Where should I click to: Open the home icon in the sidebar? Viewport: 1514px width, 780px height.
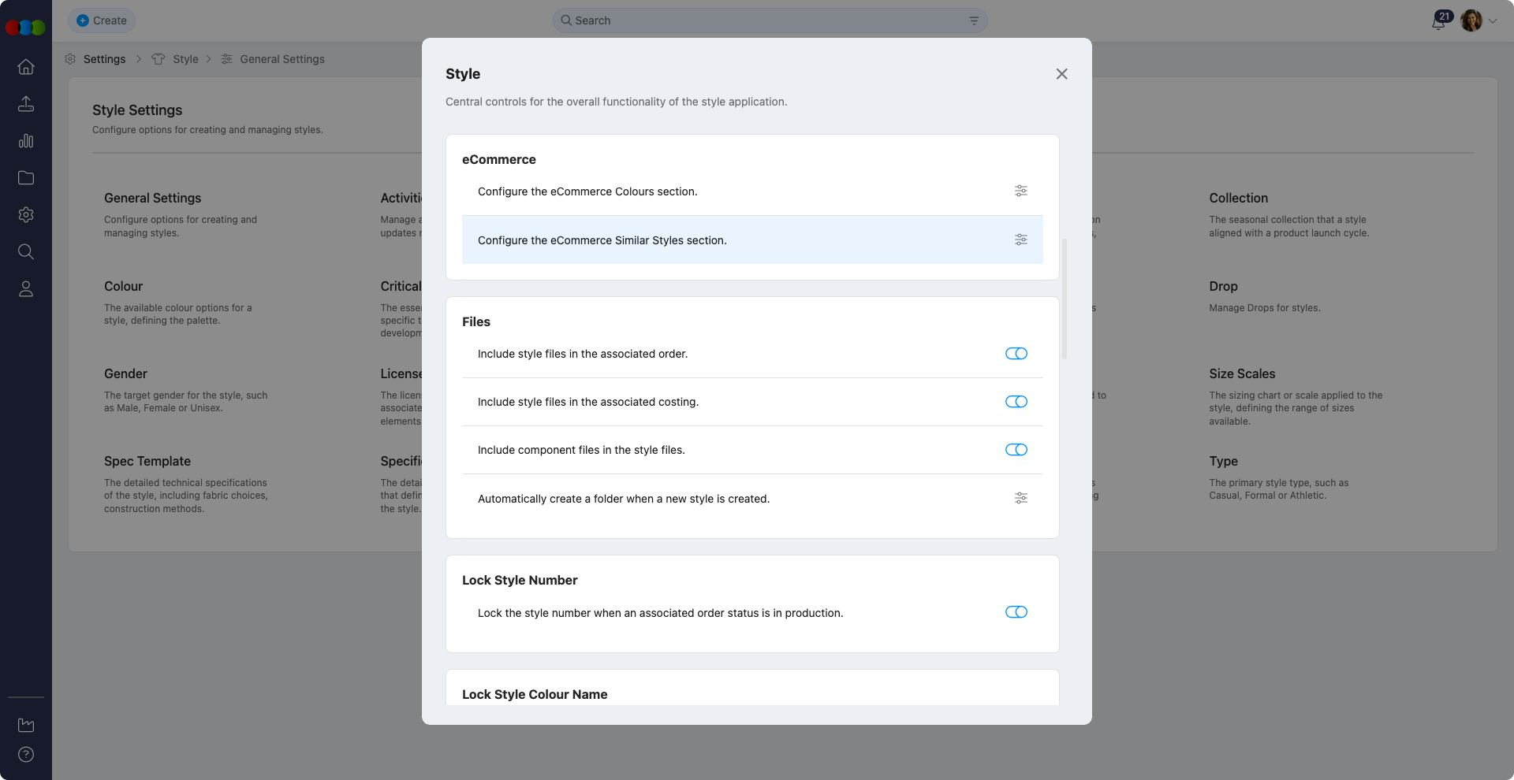click(26, 67)
